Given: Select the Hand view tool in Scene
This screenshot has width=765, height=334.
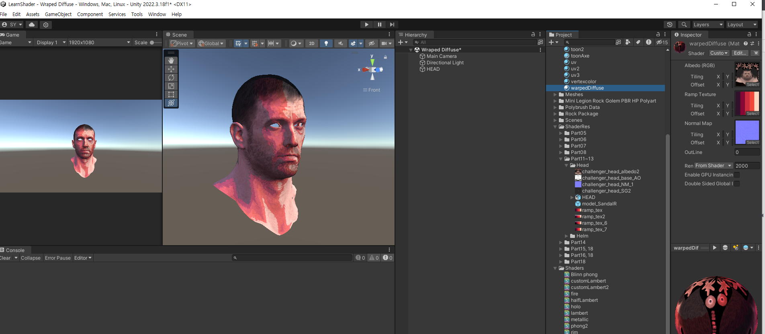Looking at the screenshot, I should click(171, 60).
